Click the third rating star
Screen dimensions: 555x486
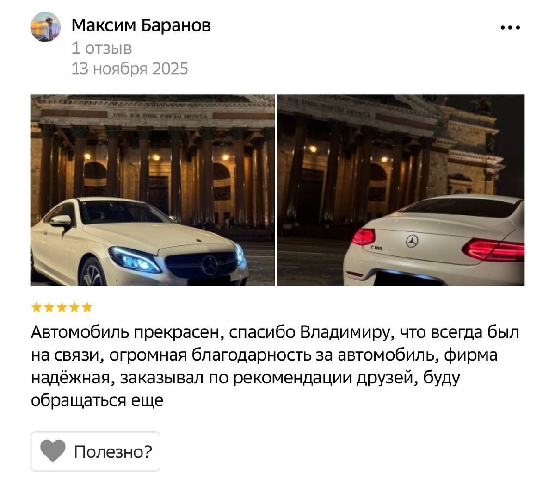62,307
